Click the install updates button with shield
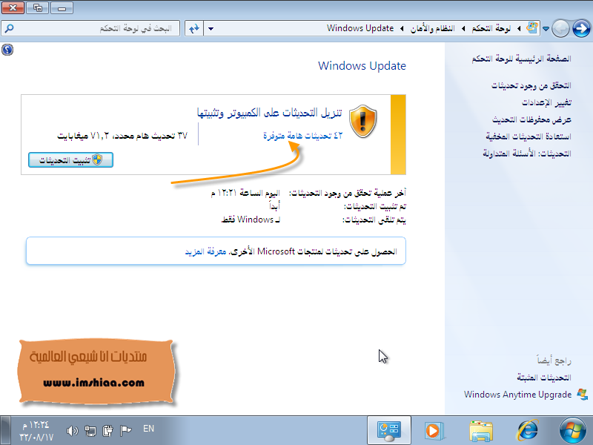This screenshot has width=593, height=445. click(x=70, y=160)
